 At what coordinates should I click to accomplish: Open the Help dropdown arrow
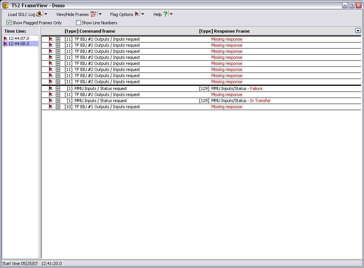pyautogui.click(x=171, y=14)
